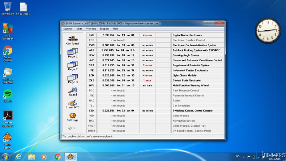286x161 pixels.
Task: Select the ZKE unit name
Action: tap(92, 80)
